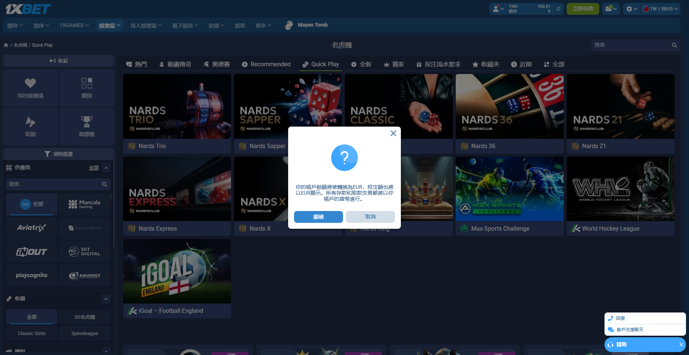Filter by Amusnet provider
689x355 pixels.
pyautogui.click(x=85, y=275)
